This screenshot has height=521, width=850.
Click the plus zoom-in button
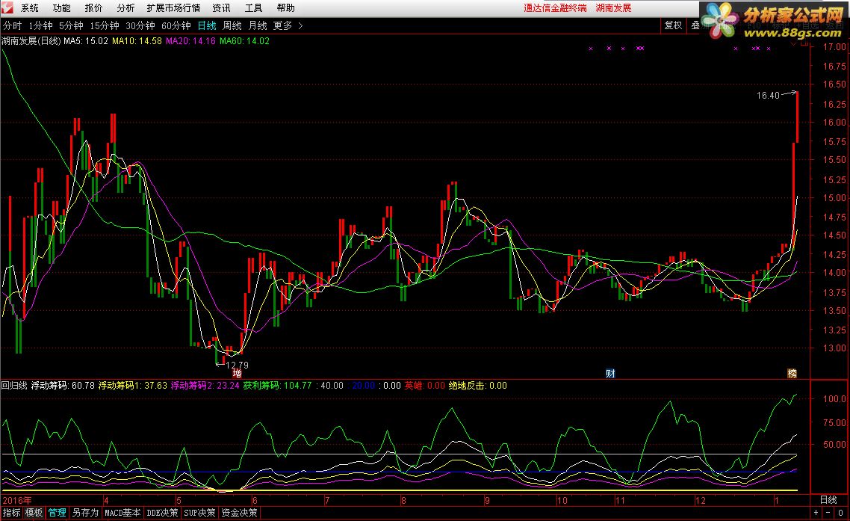pyautogui.click(x=816, y=512)
